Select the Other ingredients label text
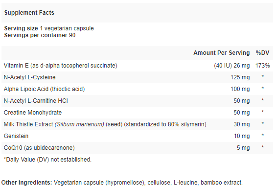The width and height of the screenshot is (276, 188). 26,183
